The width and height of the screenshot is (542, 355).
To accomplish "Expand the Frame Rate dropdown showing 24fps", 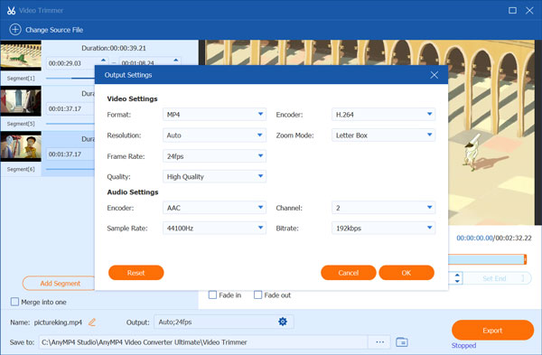I will click(214, 156).
